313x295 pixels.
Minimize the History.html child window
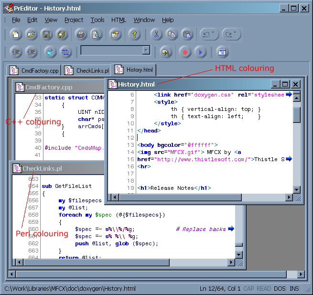click(275, 84)
